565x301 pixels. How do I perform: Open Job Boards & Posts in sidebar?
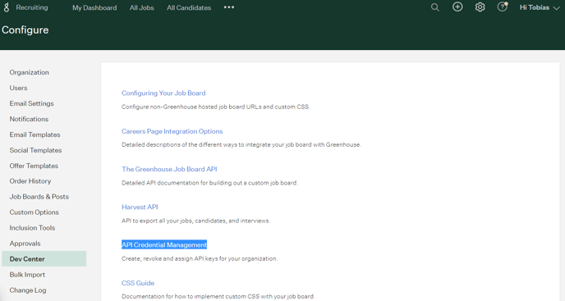pyautogui.click(x=39, y=197)
